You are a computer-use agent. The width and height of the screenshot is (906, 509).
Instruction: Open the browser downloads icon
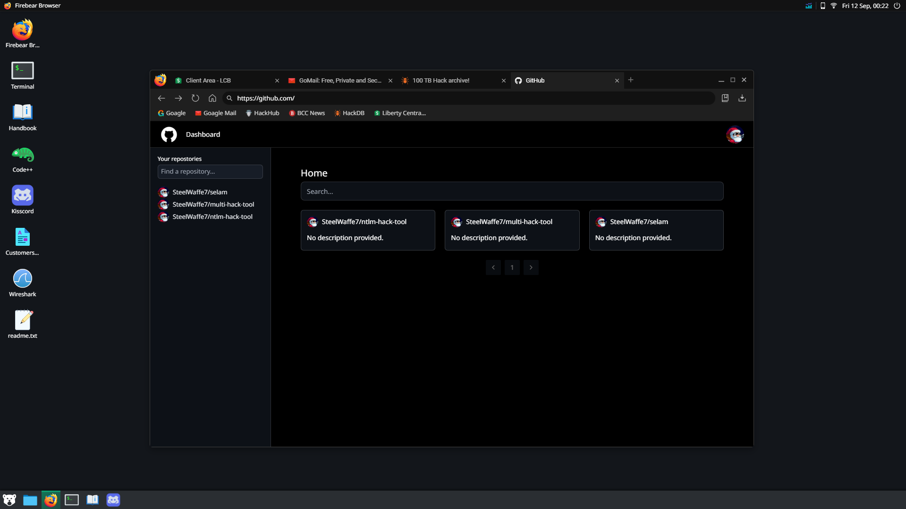(742, 98)
